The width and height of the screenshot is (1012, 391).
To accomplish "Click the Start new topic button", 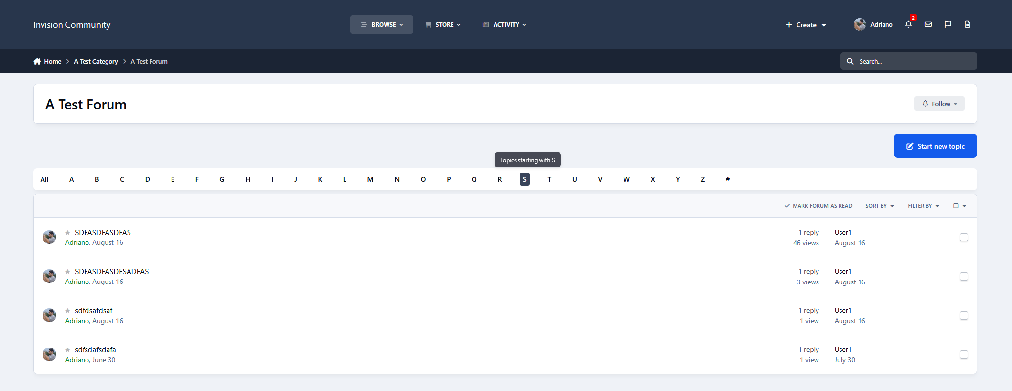I will click(x=935, y=146).
